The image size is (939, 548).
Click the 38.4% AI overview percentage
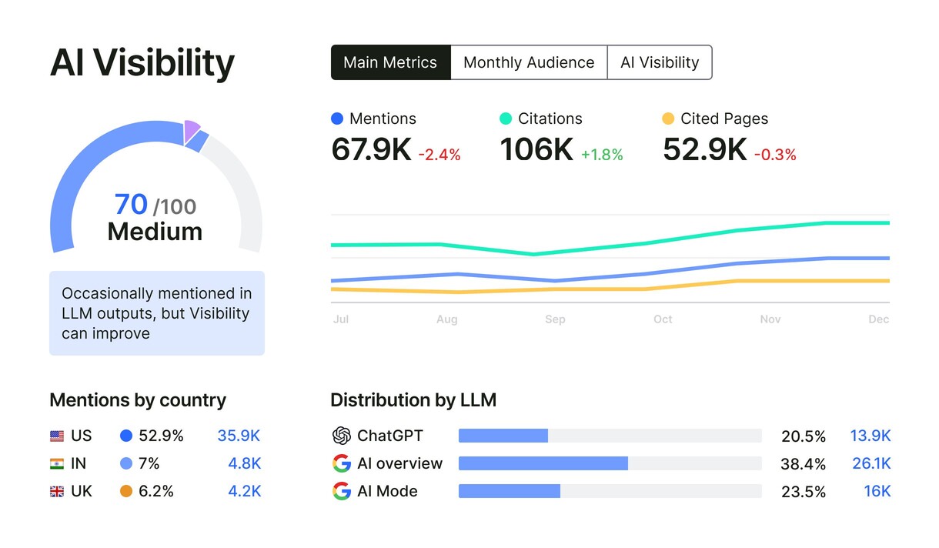click(804, 464)
